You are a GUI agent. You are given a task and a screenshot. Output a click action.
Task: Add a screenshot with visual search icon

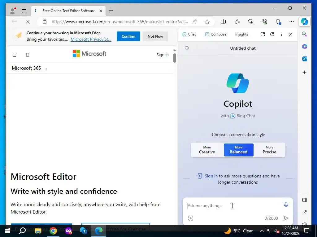[191, 218]
